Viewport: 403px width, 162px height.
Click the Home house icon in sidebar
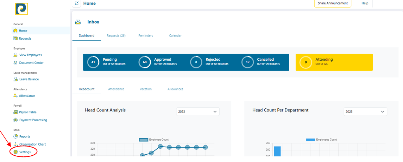coord(15,31)
